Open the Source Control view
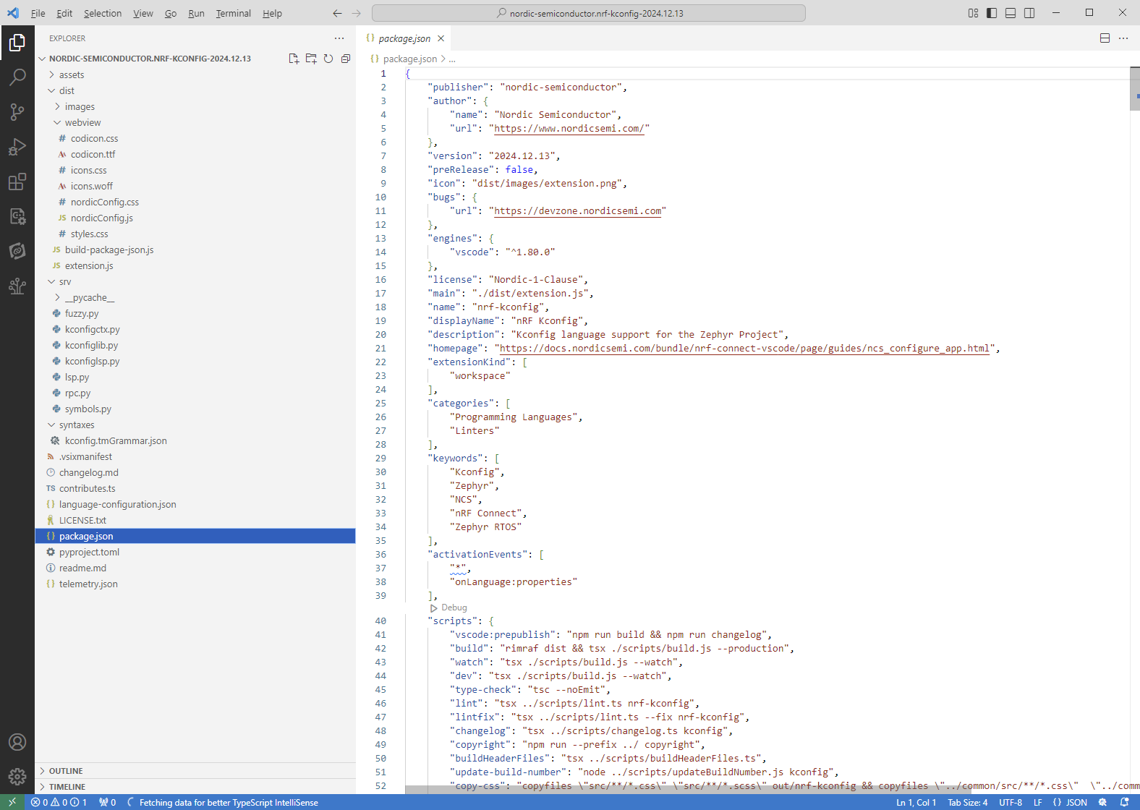This screenshot has width=1140, height=810. click(x=17, y=111)
